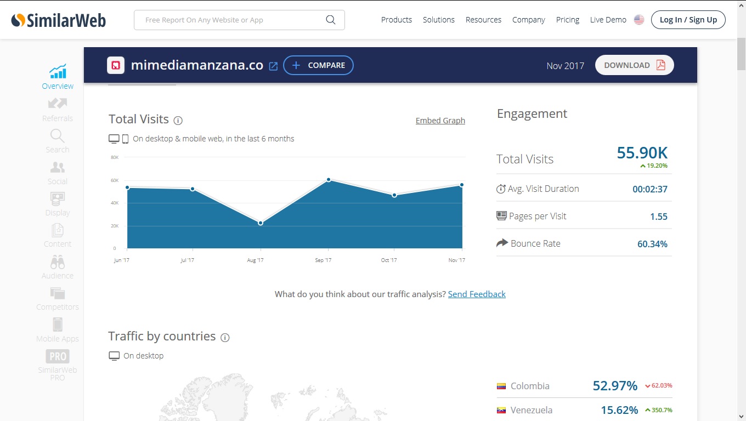The height and width of the screenshot is (421, 746).
Task: Click the search magnifier icon
Action: 330,20
